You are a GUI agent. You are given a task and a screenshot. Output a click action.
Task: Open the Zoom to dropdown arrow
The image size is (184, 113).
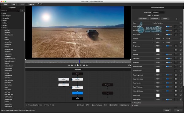pyautogui.click(x=129, y=105)
